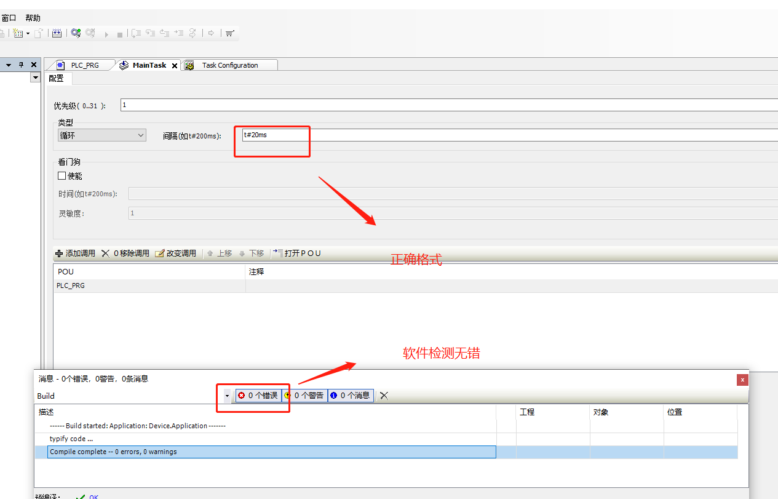778x499 pixels.
Task: Switch to the Task Configuration tab
Action: [x=230, y=65]
